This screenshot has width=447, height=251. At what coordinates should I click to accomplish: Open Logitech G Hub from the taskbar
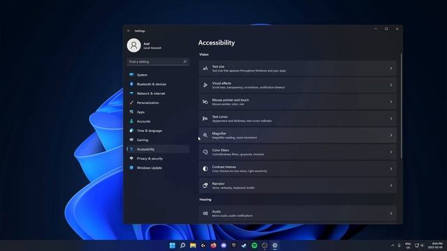tap(203, 245)
